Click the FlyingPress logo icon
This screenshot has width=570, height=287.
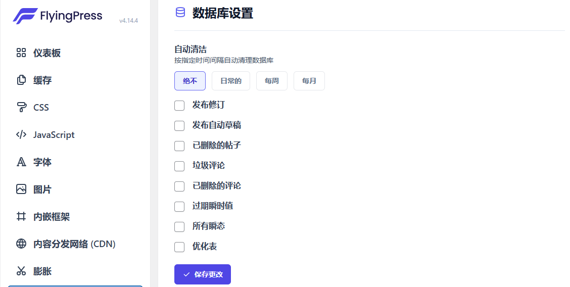tap(24, 16)
